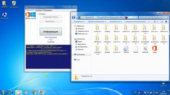
Task: Open the groove.ru-ru folder
Action: click(136, 29)
